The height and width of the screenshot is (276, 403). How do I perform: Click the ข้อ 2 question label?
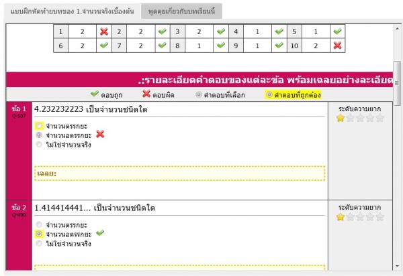pos(18,208)
